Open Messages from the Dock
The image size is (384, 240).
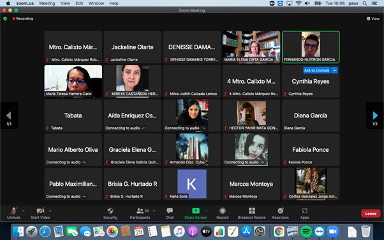click(x=85, y=232)
